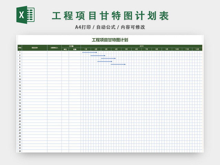Viewport: 220px width, 165px height.
Task: Select the 11月 month header
Action: 187,49
